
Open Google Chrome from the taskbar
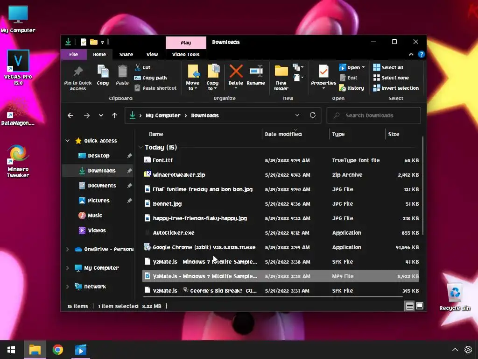(x=57, y=350)
